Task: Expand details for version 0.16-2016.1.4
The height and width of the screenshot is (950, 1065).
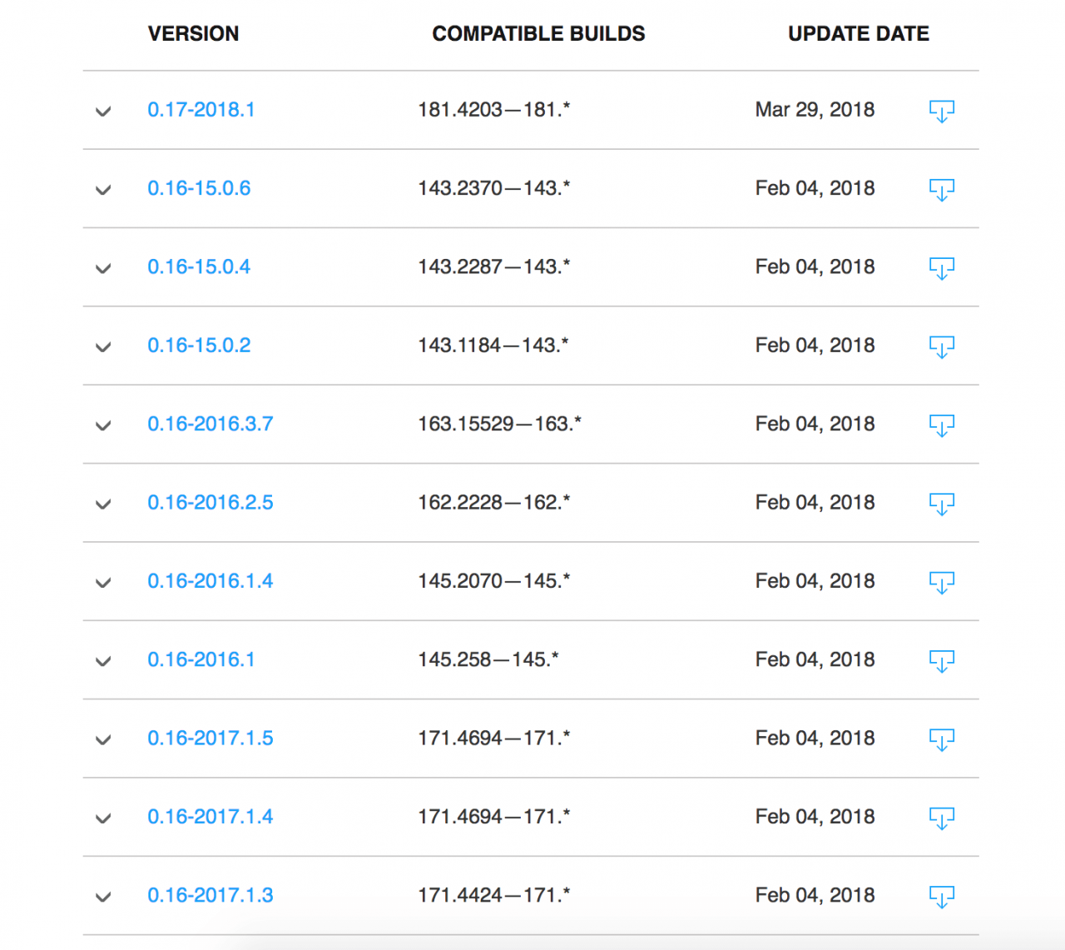Action: point(103,583)
